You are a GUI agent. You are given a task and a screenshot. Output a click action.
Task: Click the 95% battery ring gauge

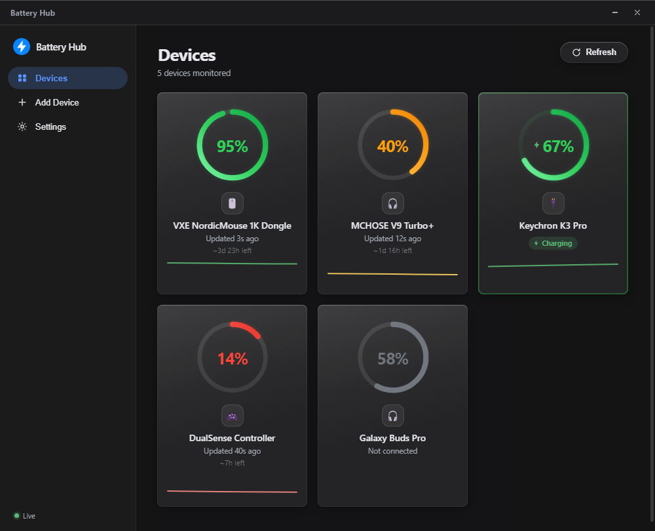[233, 145]
